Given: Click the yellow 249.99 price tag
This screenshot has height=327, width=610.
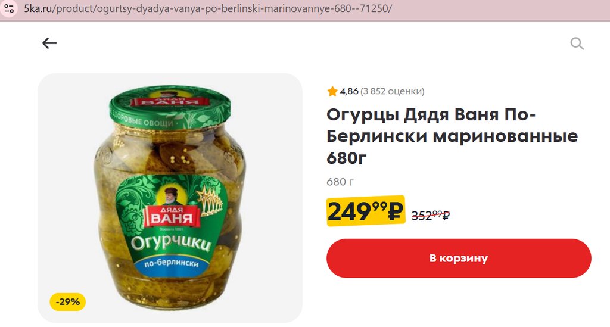Looking at the screenshot, I should tap(366, 211).
